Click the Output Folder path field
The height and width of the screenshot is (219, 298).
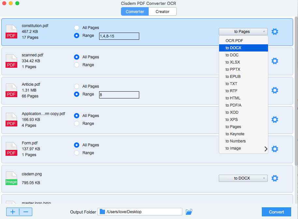point(140,212)
